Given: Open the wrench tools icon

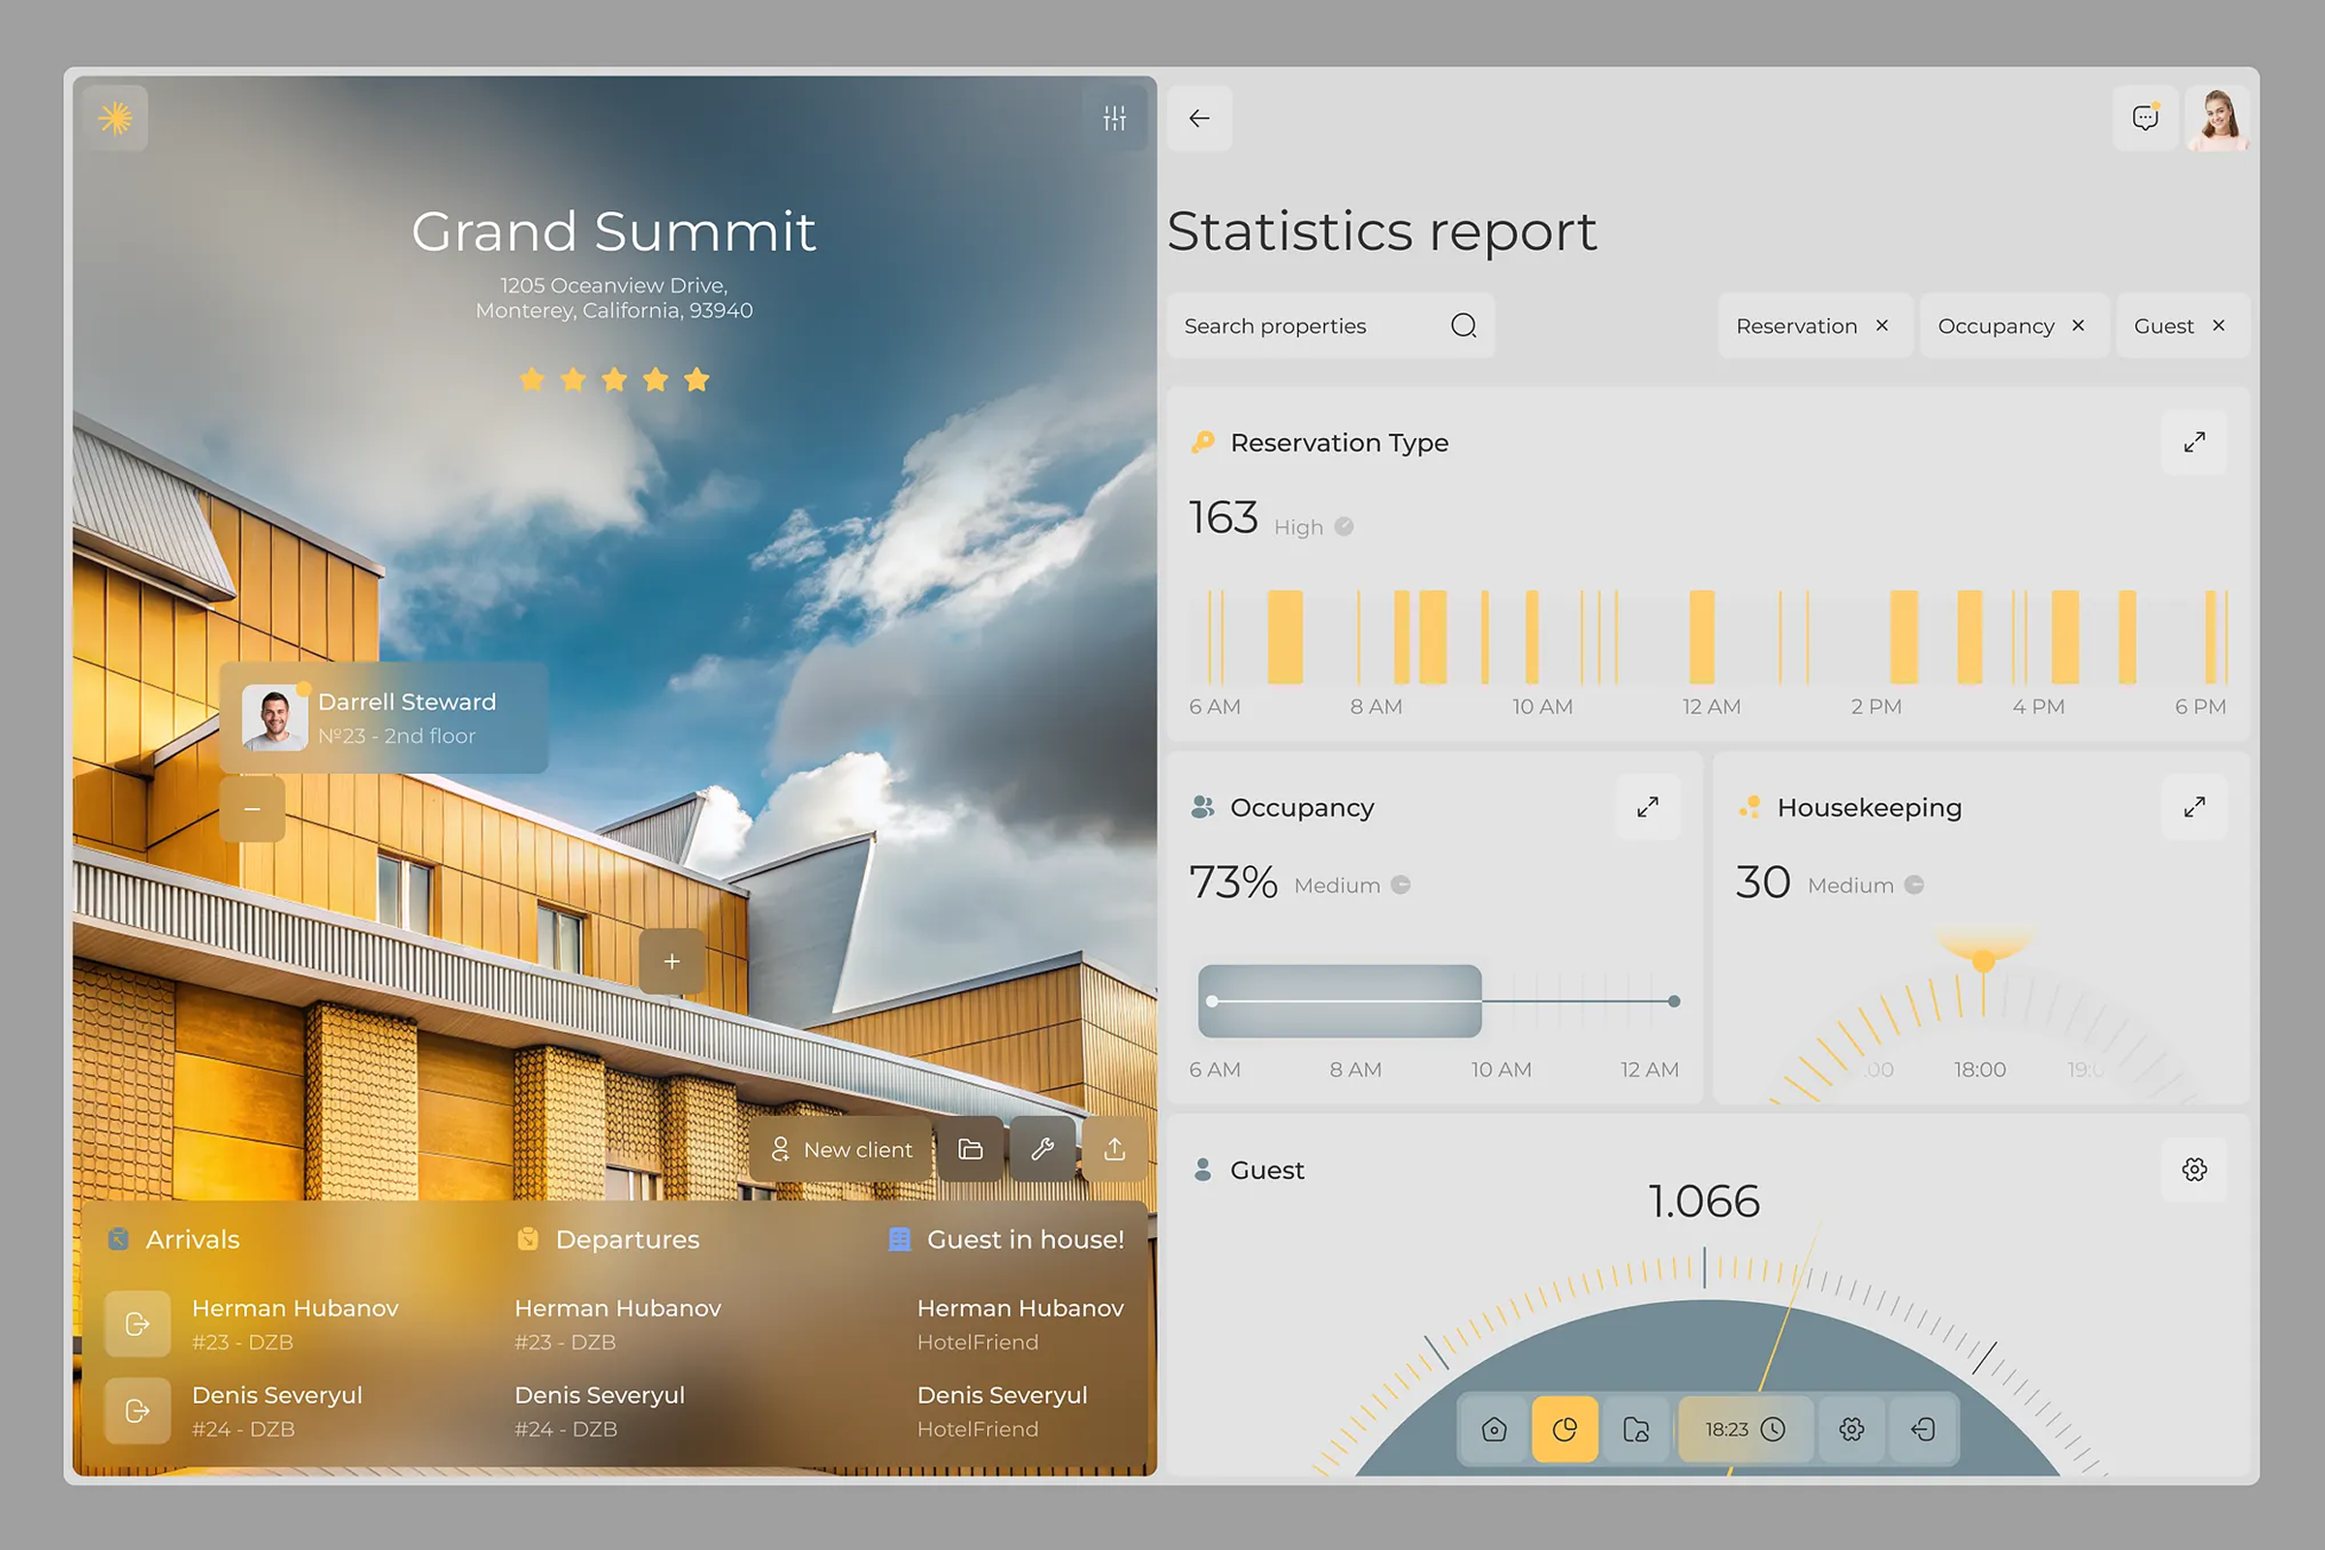Looking at the screenshot, I should [x=1042, y=1150].
